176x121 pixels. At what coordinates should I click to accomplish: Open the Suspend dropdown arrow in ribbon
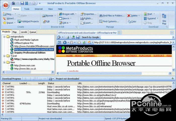coord(157,18)
